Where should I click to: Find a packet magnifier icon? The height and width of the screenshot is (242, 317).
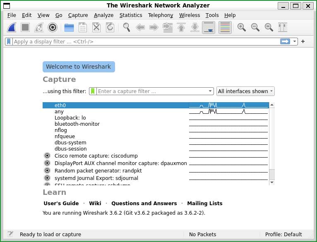tap(127, 27)
